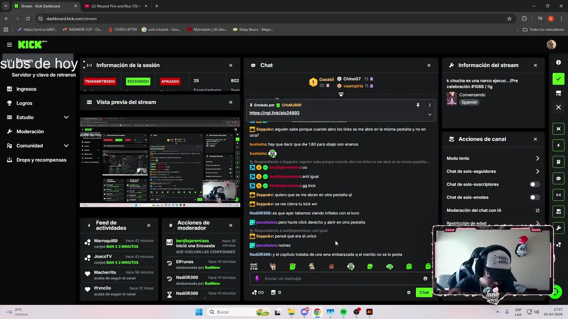Click the TRANSMITIENDO status badge
This screenshot has width=568, height=319.
tap(100, 82)
